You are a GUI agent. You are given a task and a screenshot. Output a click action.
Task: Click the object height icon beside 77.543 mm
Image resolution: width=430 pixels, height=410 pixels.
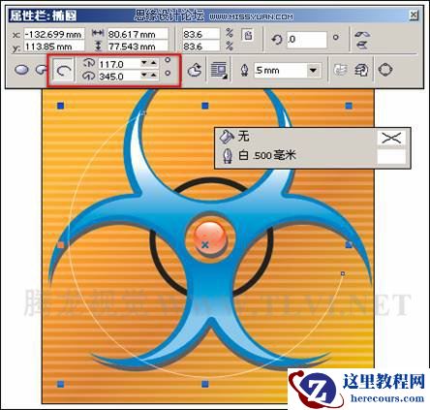click(99, 47)
